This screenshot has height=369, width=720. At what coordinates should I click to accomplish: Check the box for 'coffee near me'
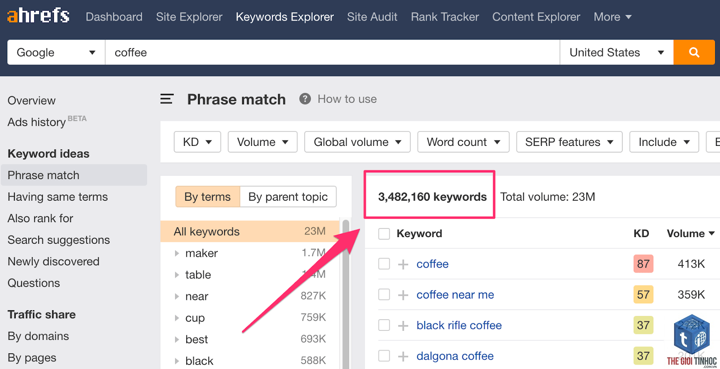[384, 294]
